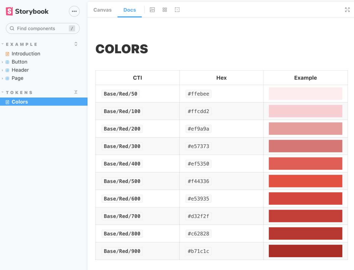
Task: Click the #b71c1c color example
Action: tap(305, 251)
